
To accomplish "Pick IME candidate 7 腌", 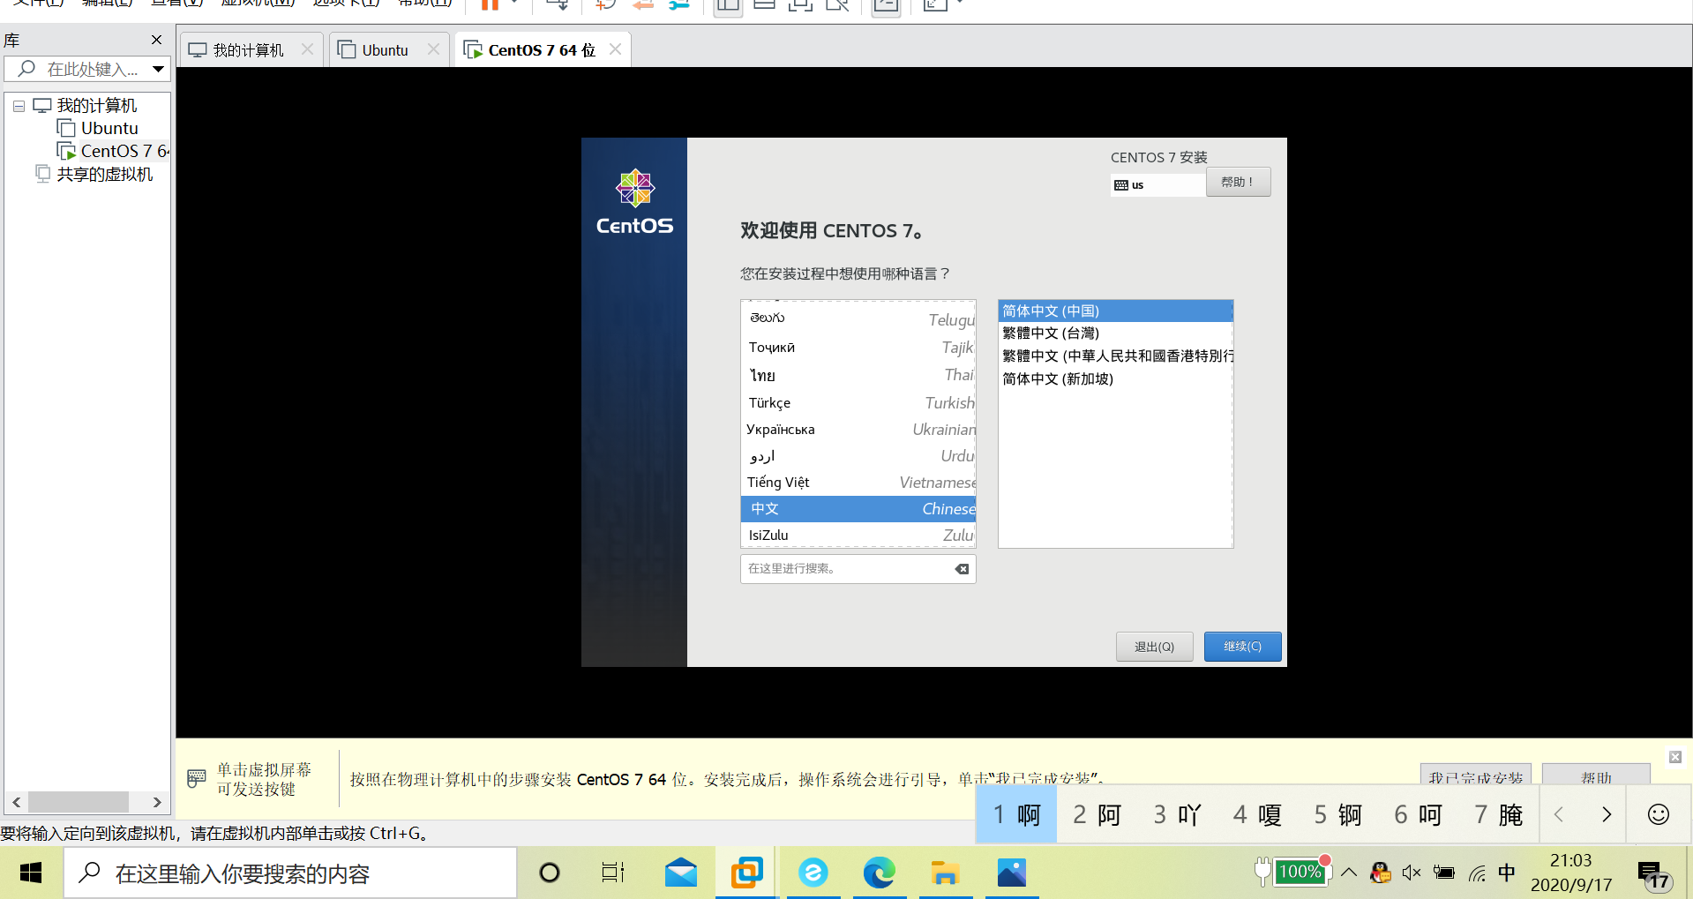I will (x=1498, y=814).
